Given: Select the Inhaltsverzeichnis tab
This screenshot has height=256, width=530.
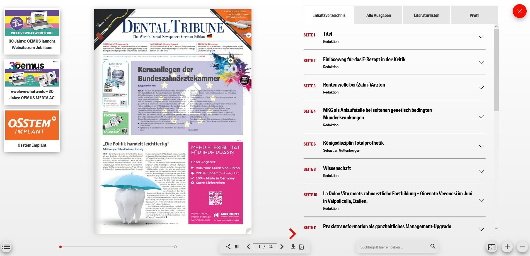Looking at the screenshot, I should (329, 15).
